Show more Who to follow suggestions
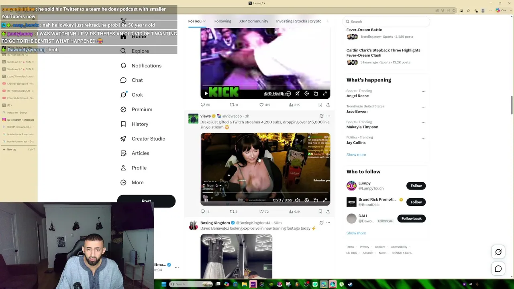514x289 pixels. [356, 233]
